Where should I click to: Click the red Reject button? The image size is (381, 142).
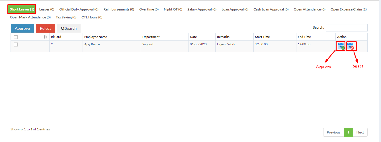point(45,28)
